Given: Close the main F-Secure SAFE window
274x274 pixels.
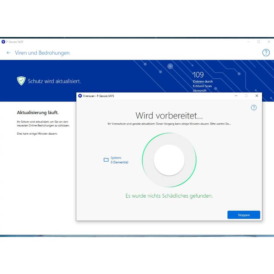Looking at the screenshot, I should point(269,42).
